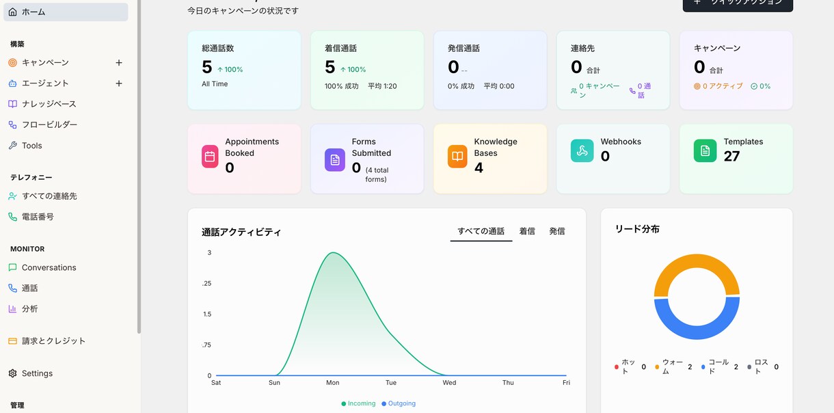Screen dimensions: 834x413
Task: Switch to すべての通話 tab
Action: click(x=481, y=231)
